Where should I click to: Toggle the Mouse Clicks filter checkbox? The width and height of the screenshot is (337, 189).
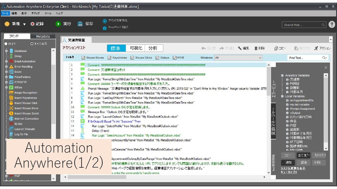(x=132, y=58)
